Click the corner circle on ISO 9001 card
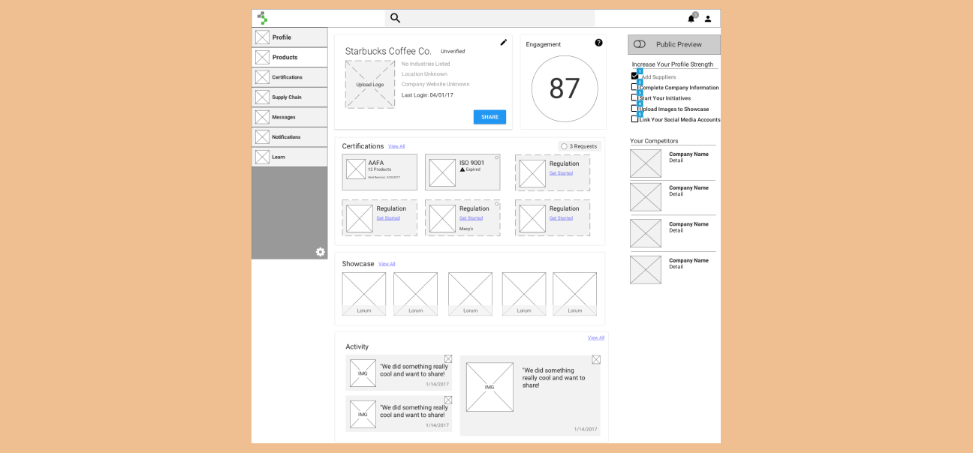Screen dimensions: 973x453 [x=496, y=157]
